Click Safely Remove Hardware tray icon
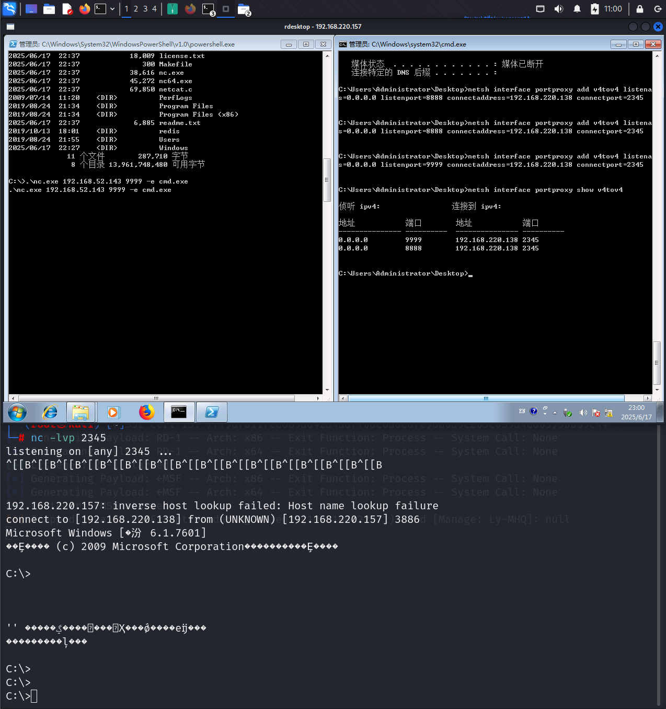 pyautogui.click(x=568, y=413)
